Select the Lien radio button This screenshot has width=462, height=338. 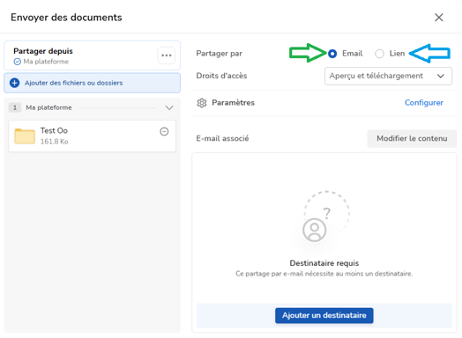pos(379,54)
